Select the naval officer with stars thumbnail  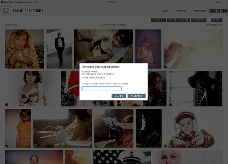(122, 157)
